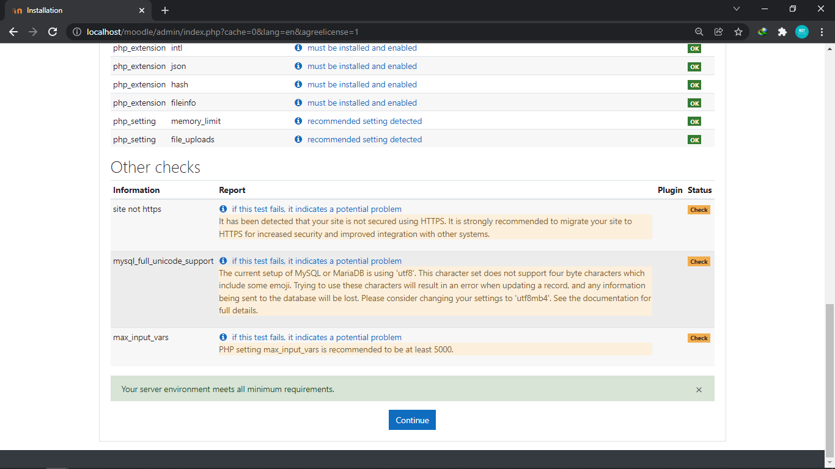The width and height of the screenshot is (835, 469).
Task: Click the forward navigation arrow
Action: pyautogui.click(x=33, y=32)
